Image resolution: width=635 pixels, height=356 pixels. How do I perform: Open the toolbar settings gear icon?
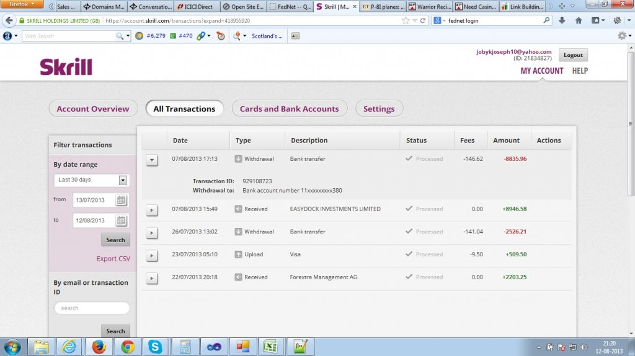(x=622, y=36)
